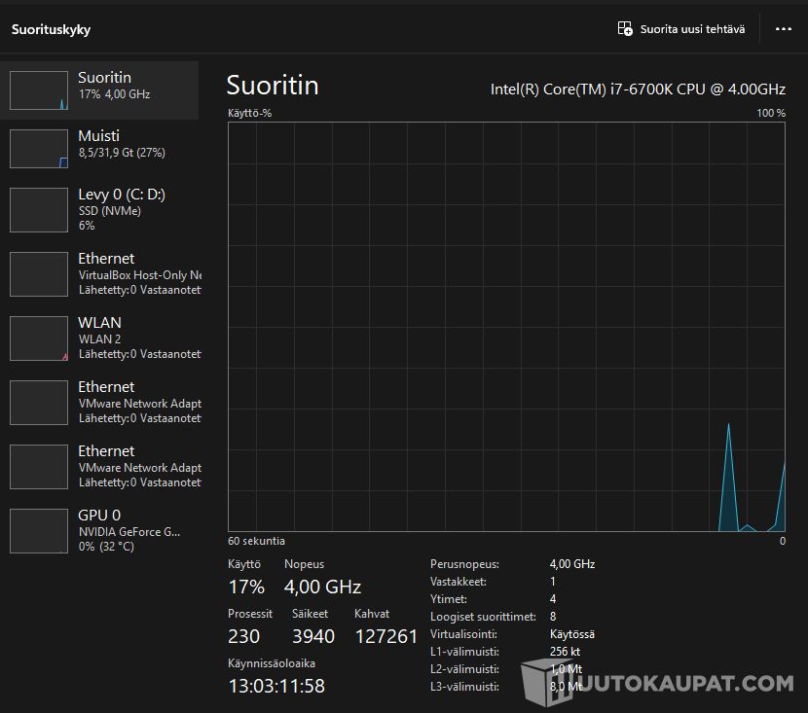Click the Käynnissäoloaika uptime value
This screenshot has height=713, width=808.
point(276,686)
